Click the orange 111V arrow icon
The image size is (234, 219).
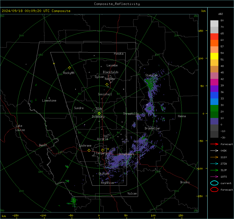(x=214, y=157)
